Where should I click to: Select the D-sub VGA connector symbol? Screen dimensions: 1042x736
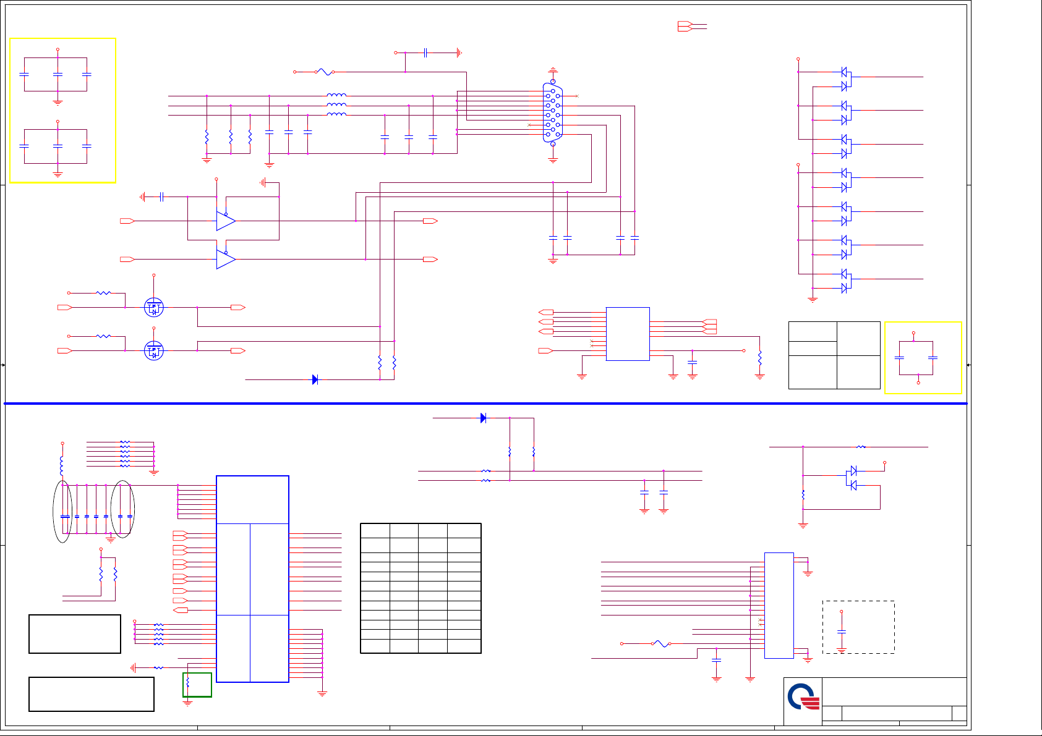click(553, 113)
